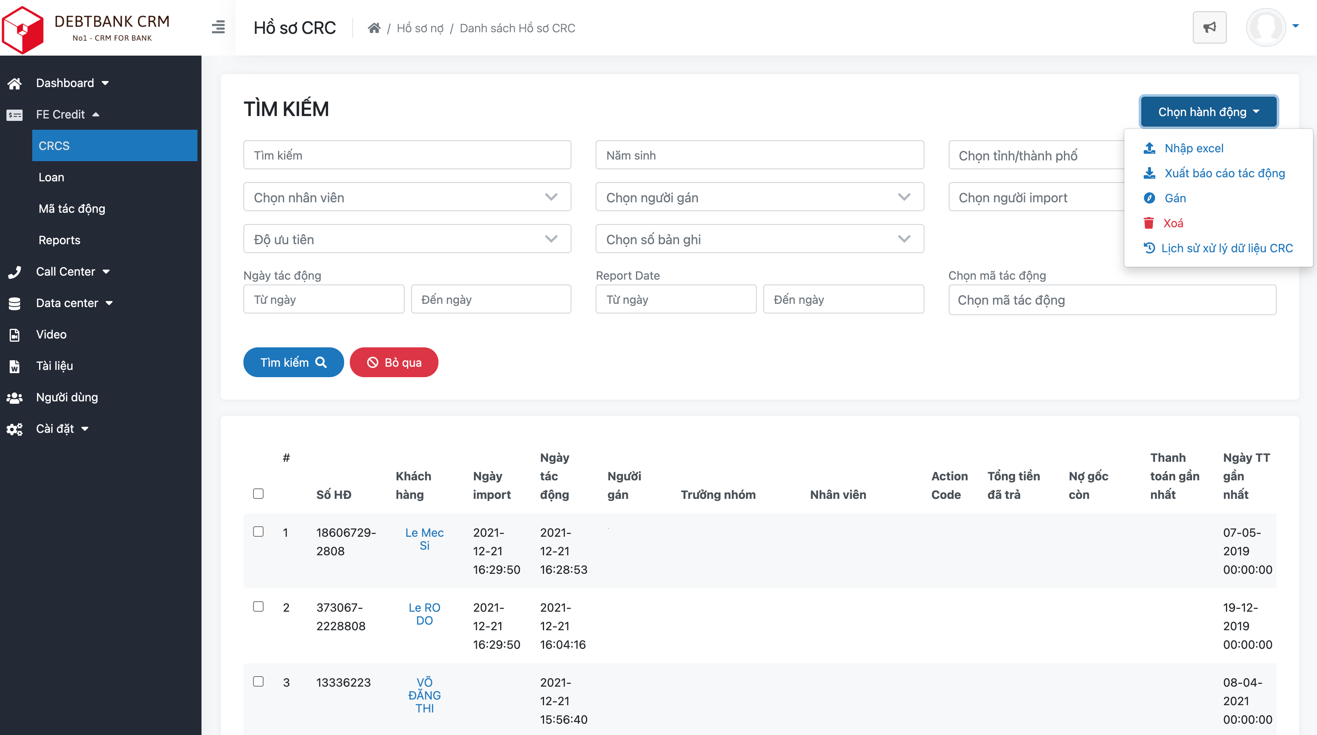Open the megaphone announcements icon
Screen dimensions: 1317x735
[1209, 27]
